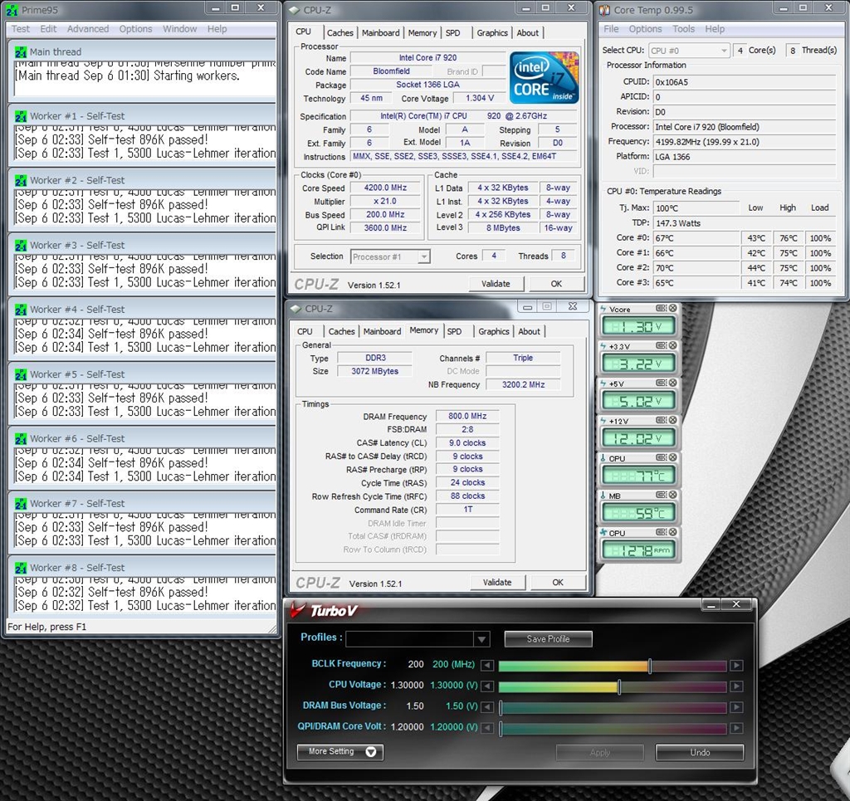Open settings of the MB temperature gadget
The width and height of the screenshot is (850, 801).
(661, 496)
